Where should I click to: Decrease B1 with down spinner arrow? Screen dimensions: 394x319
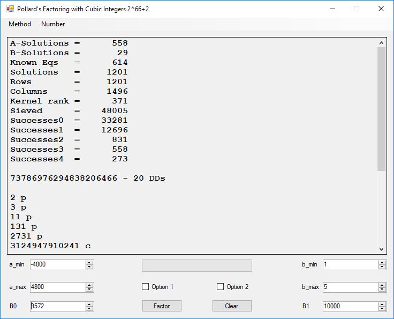point(382,309)
